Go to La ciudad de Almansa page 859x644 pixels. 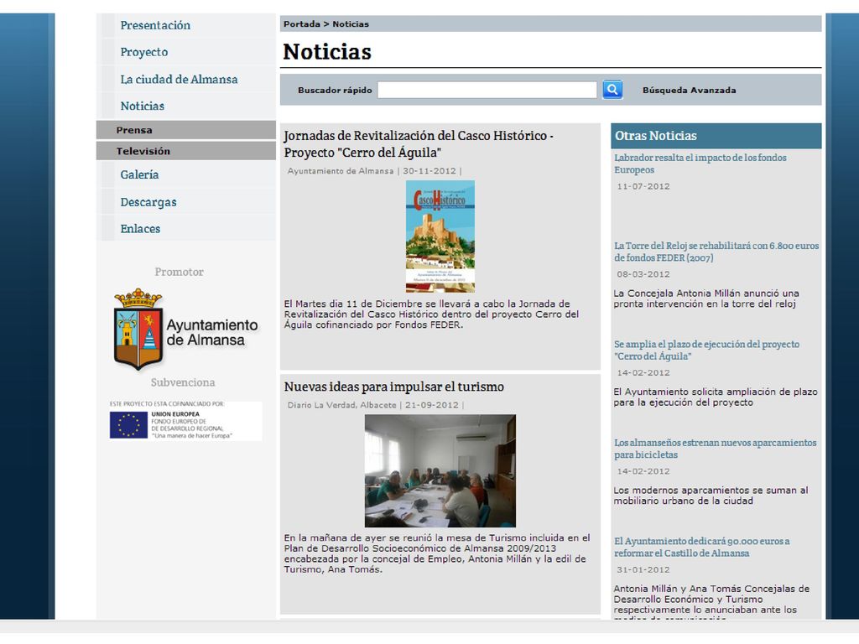coord(180,79)
